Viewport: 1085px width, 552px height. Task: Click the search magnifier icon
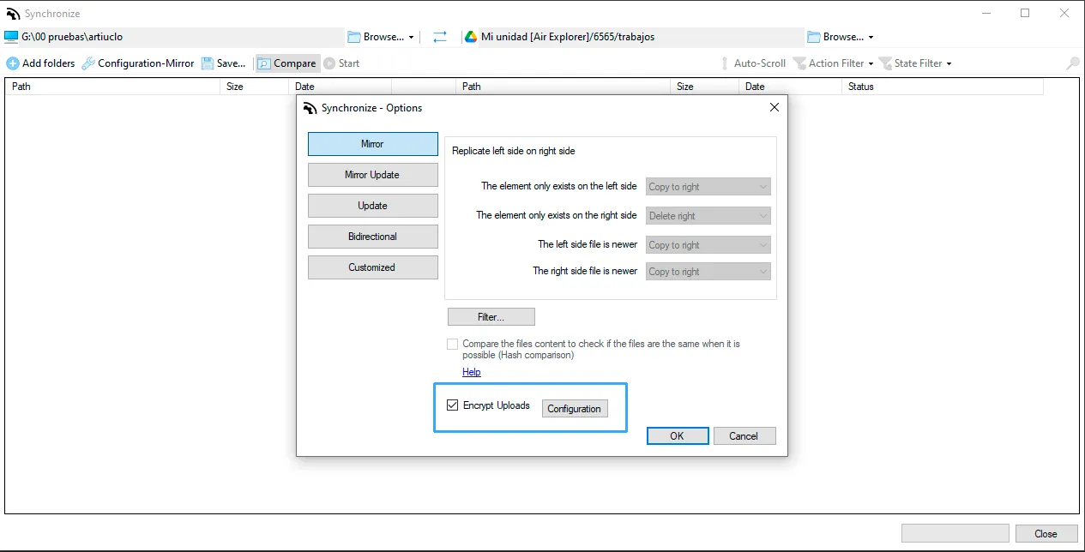click(1072, 63)
